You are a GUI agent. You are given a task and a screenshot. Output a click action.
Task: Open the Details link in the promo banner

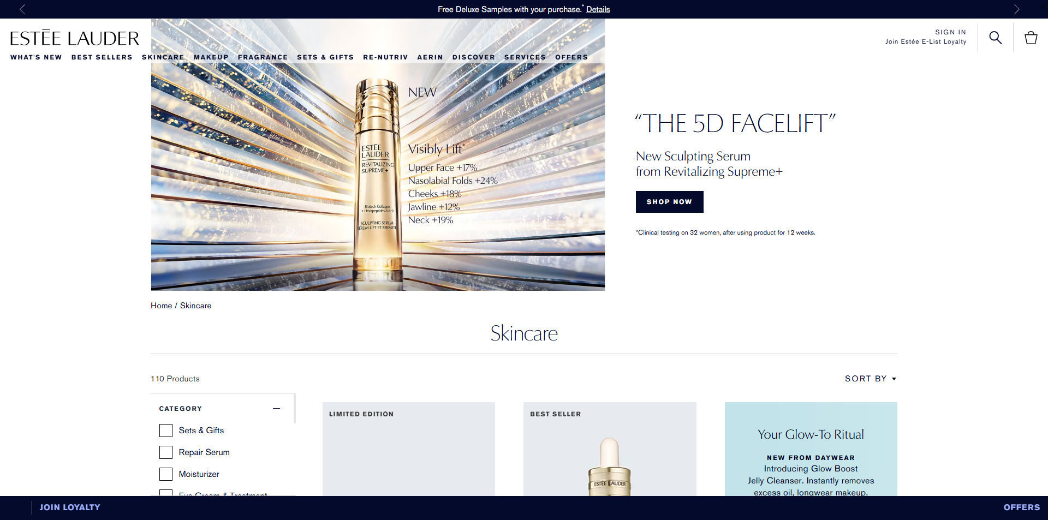point(598,9)
